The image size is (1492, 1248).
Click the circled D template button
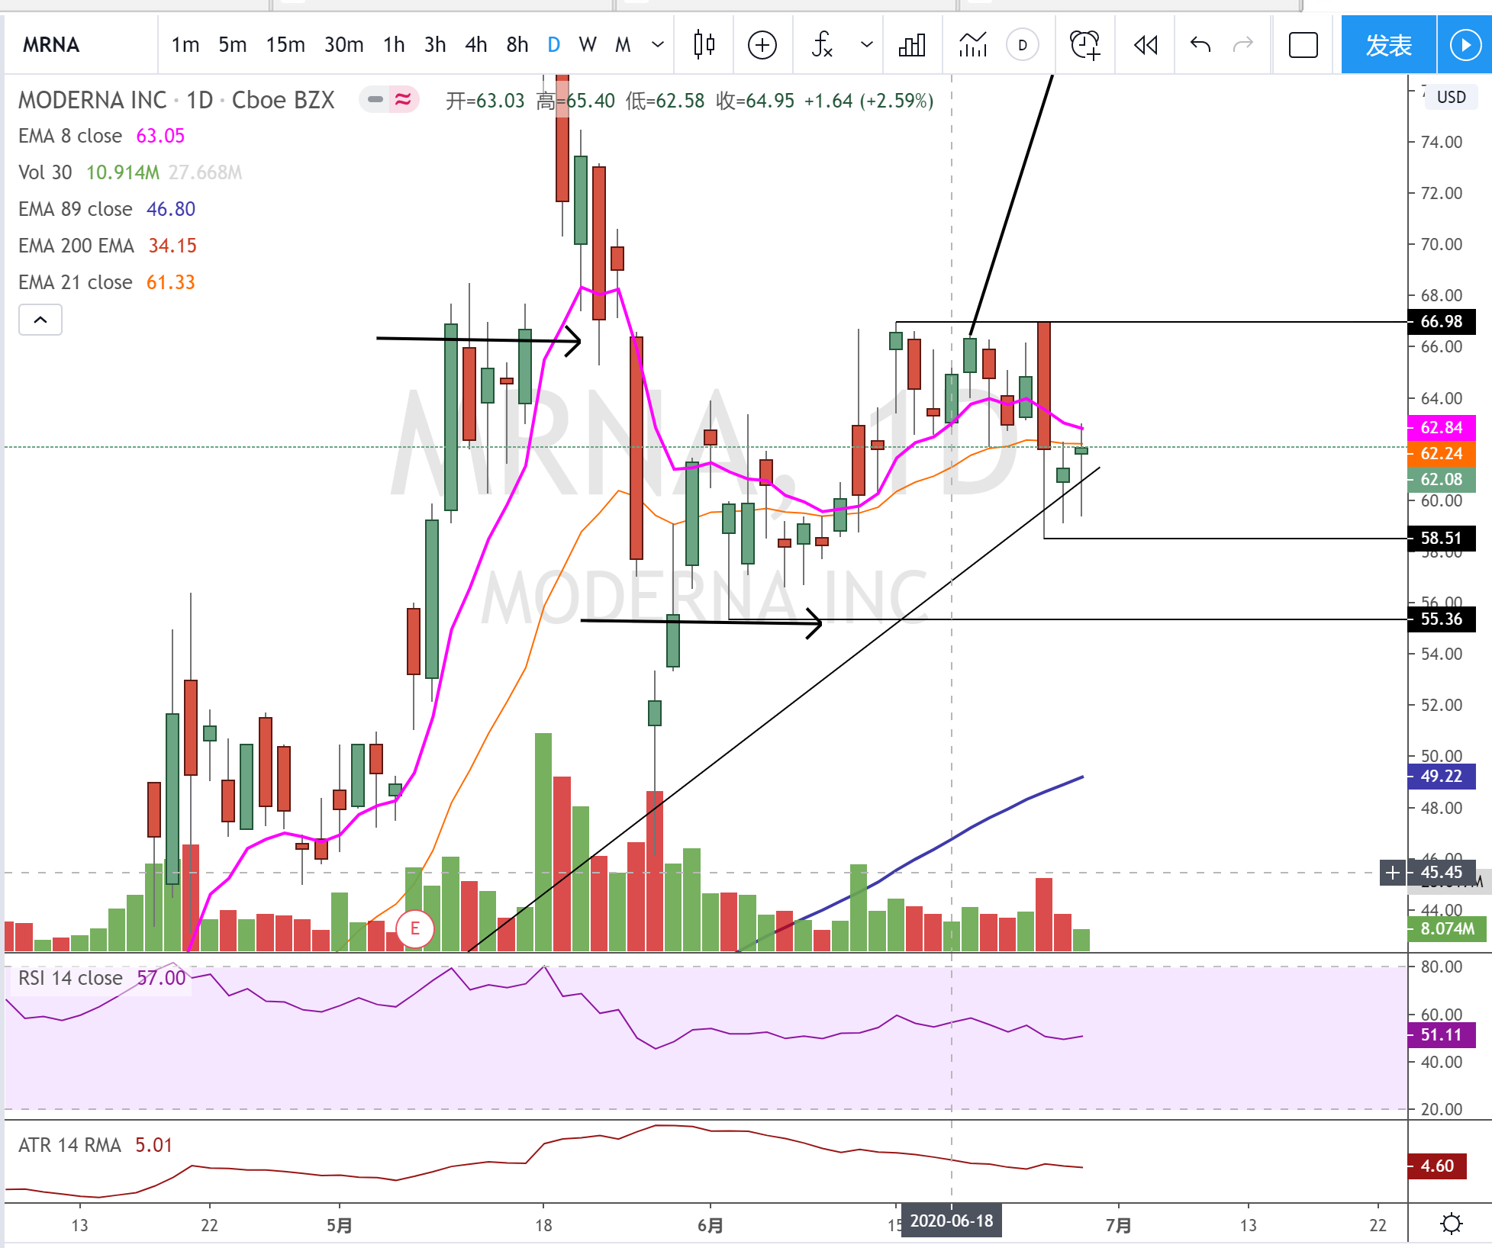[1023, 45]
